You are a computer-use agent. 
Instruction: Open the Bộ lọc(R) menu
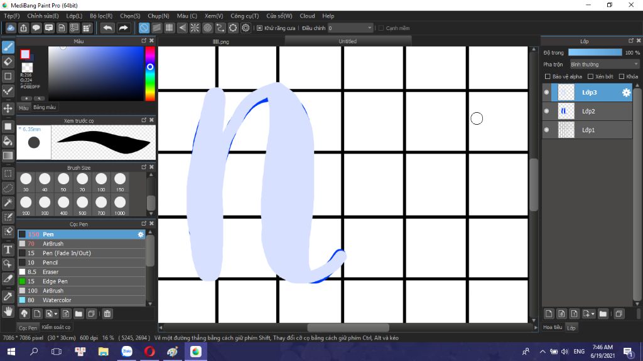click(x=101, y=16)
